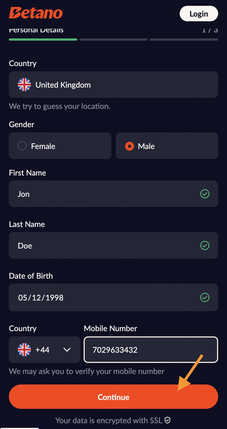Viewport: 227px width, 429px height.
Task: Click the Date of Birth field
Action: pos(105,297)
